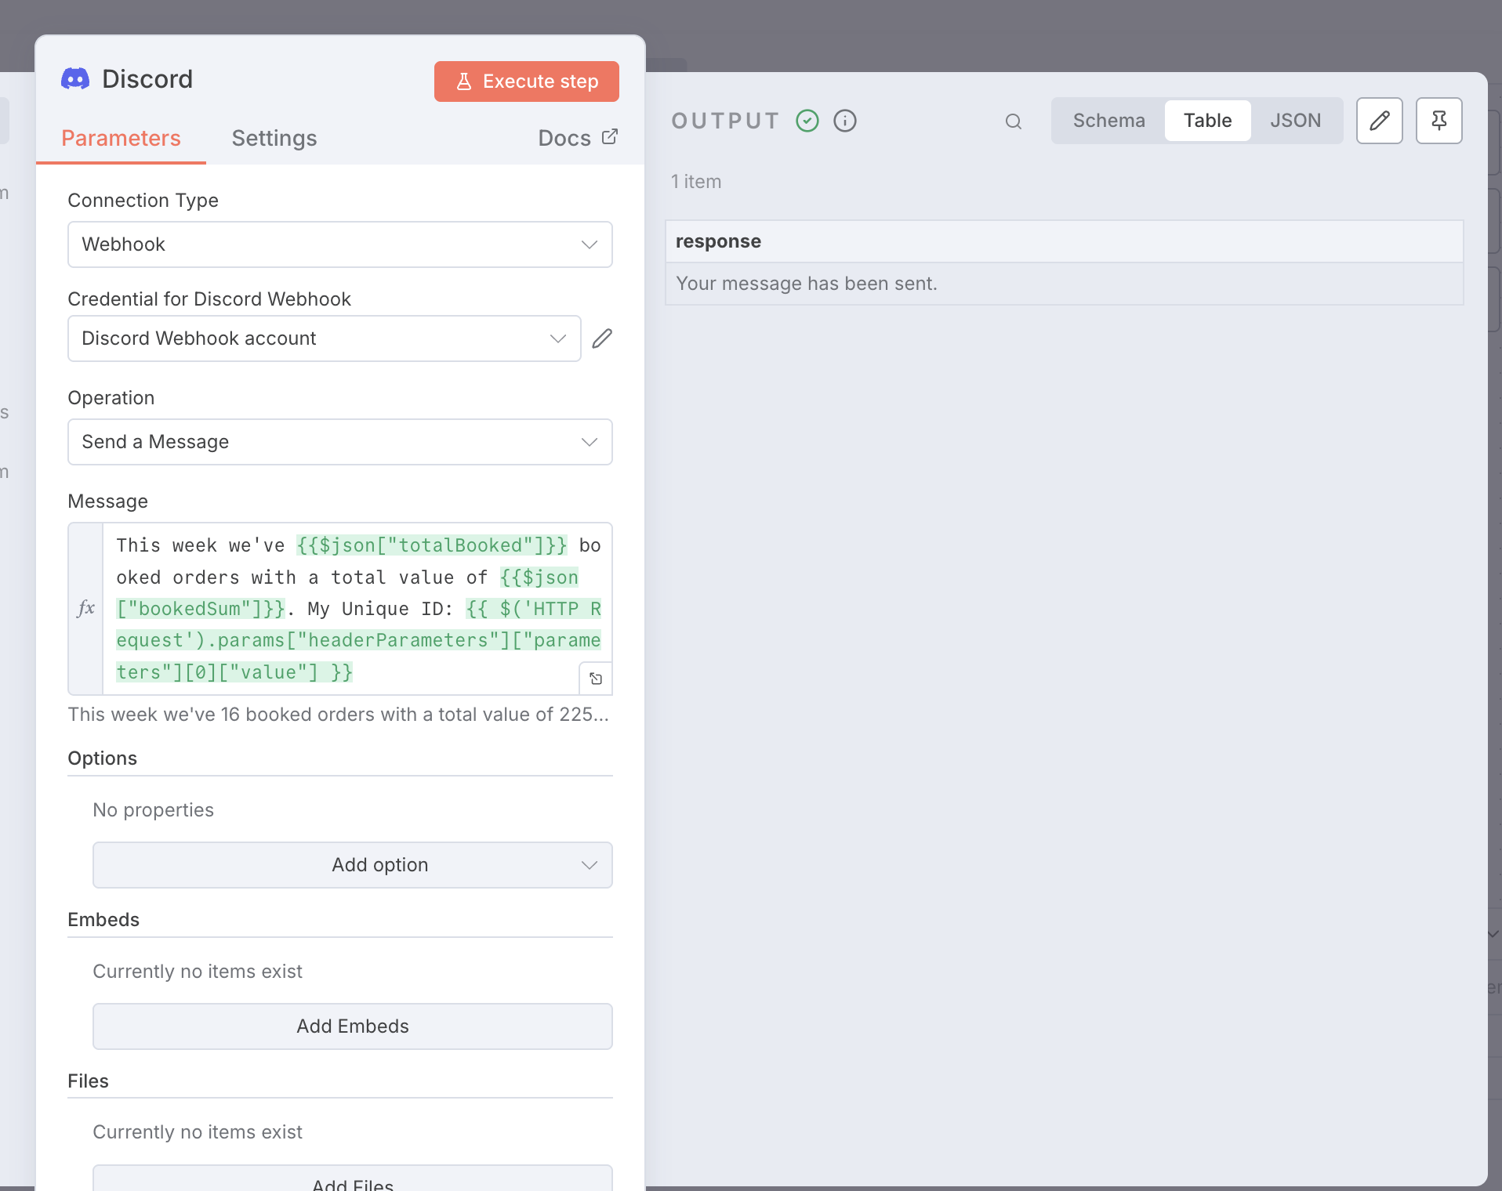Click the output success checkmark icon
The image size is (1502, 1191).
pos(807,121)
